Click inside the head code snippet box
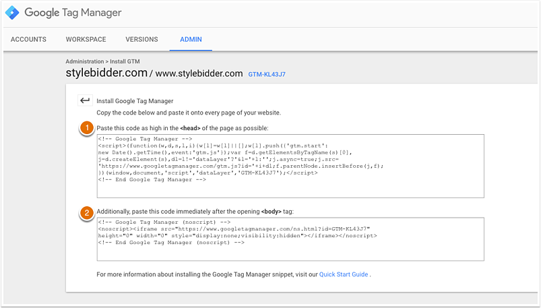The height and width of the screenshot is (308, 541). point(290,166)
